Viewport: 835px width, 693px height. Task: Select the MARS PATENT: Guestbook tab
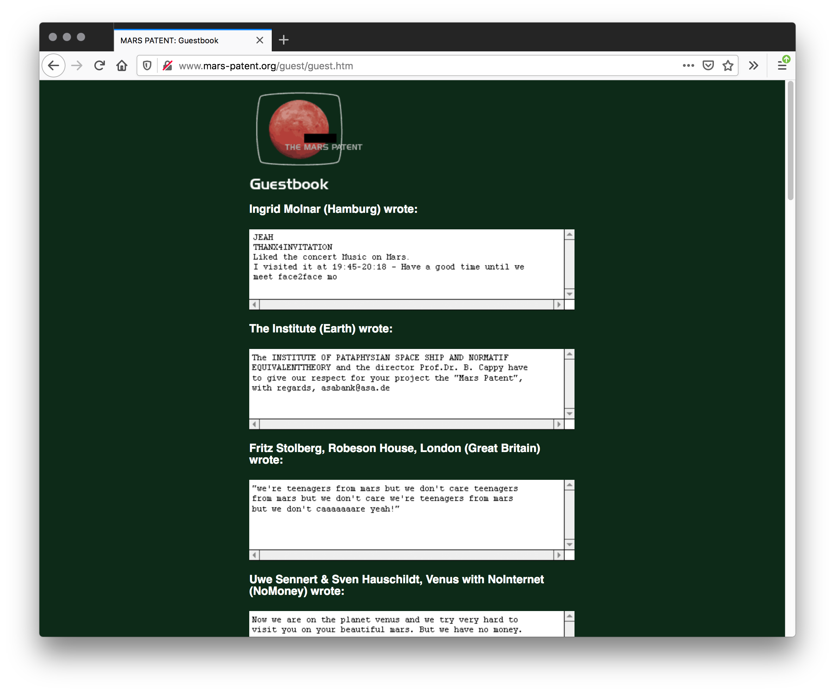(x=183, y=40)
